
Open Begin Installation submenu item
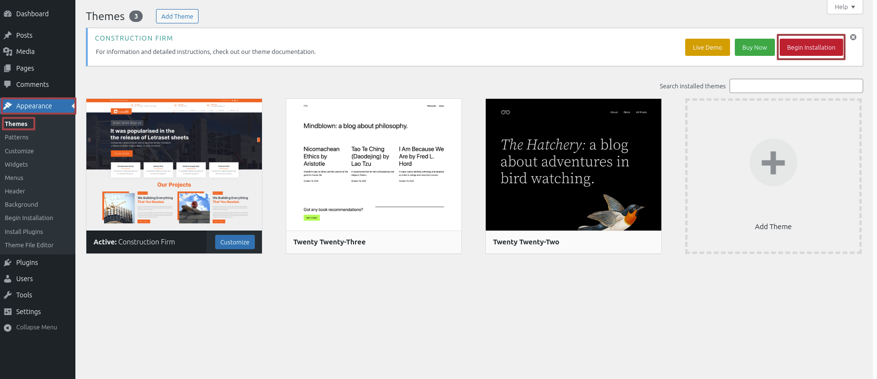coord(29,218)
